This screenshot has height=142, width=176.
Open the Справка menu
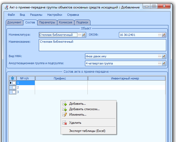click(x=73, y=15)
